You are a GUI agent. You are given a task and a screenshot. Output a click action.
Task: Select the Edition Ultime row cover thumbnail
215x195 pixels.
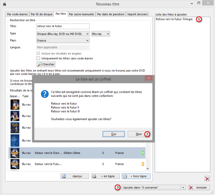click(15, 153)
